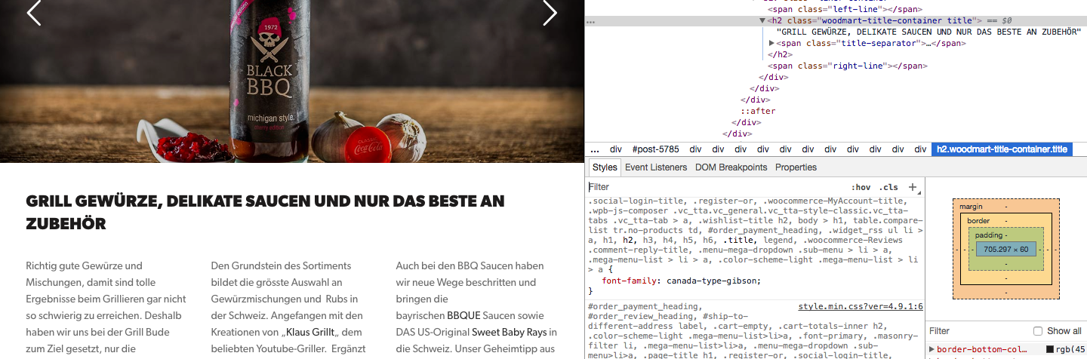The height and width of the screenshot is (359, 1087).
Task: Select h2.woodmart-title-container.title breadcrumb item
Action: (1002, 149)
